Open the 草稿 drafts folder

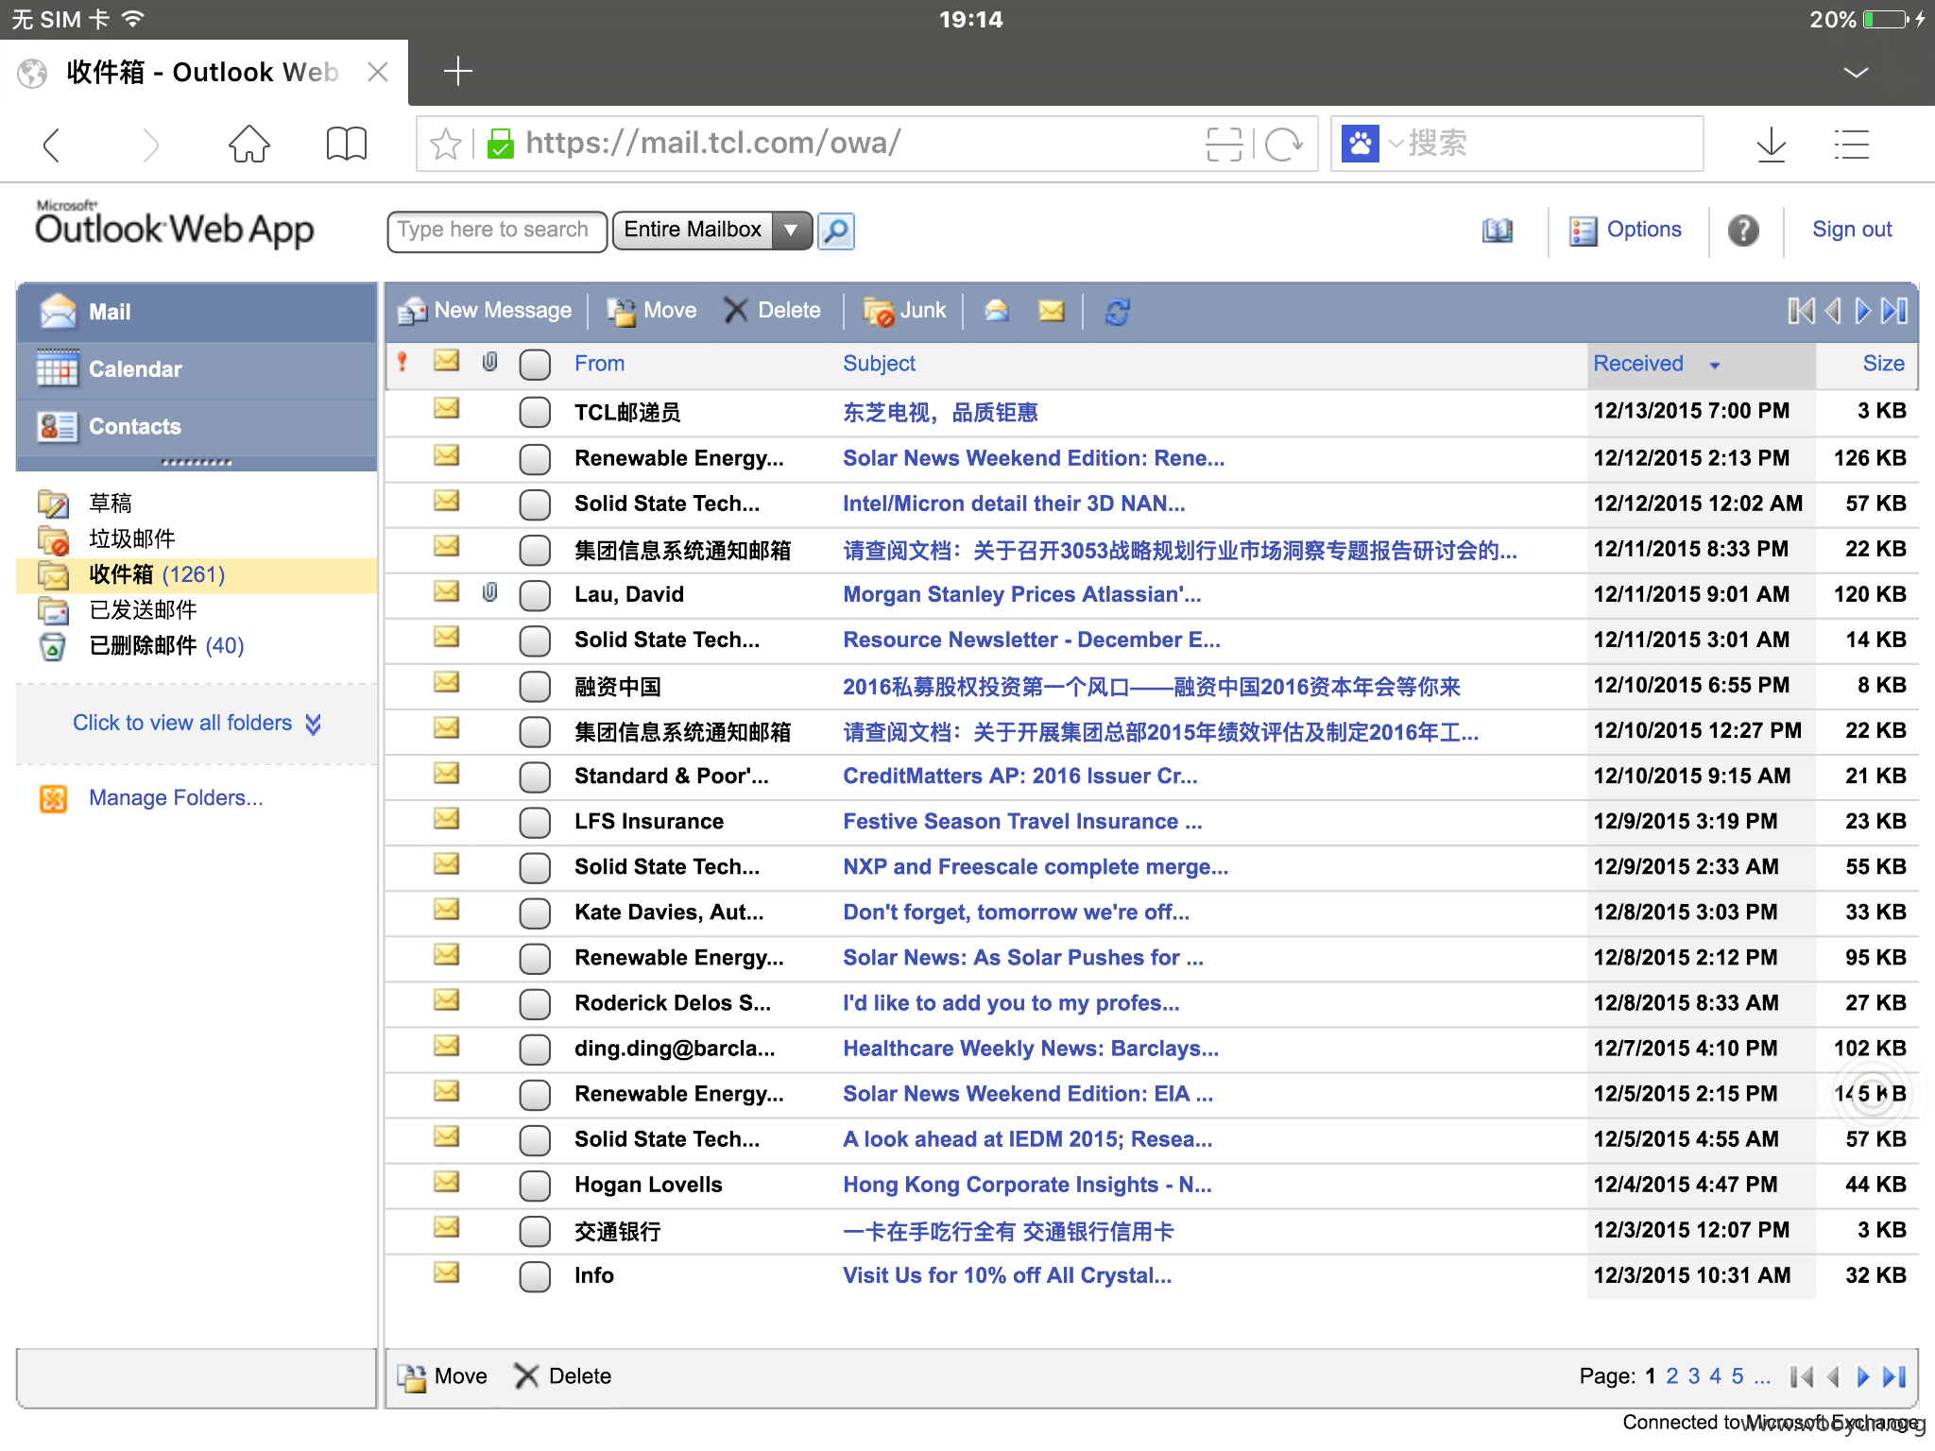point(110,504)
